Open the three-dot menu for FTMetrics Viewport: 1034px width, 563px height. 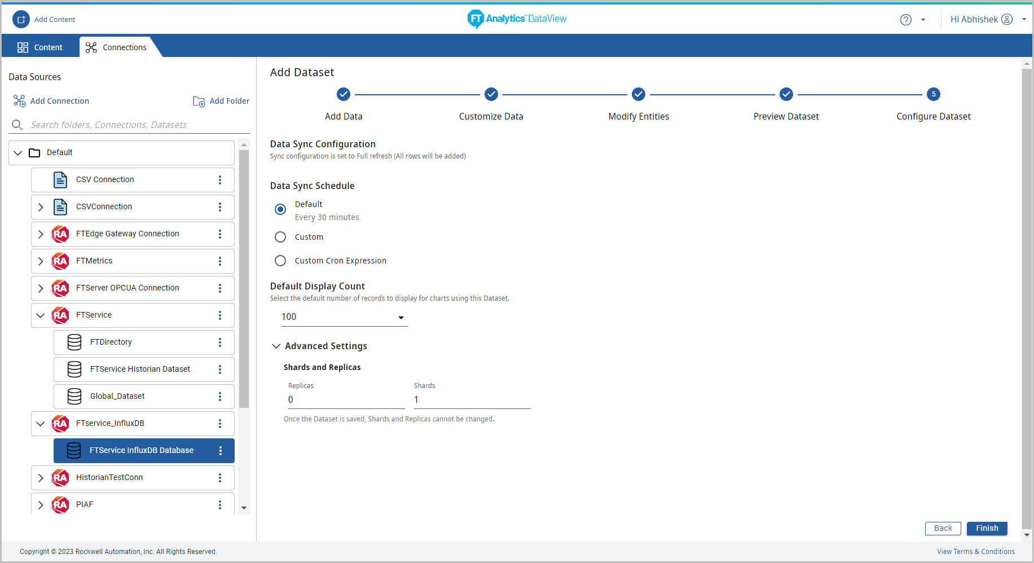[x=220, y=261]
